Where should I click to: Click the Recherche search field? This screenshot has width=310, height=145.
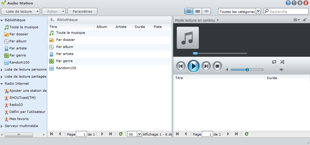286,11
